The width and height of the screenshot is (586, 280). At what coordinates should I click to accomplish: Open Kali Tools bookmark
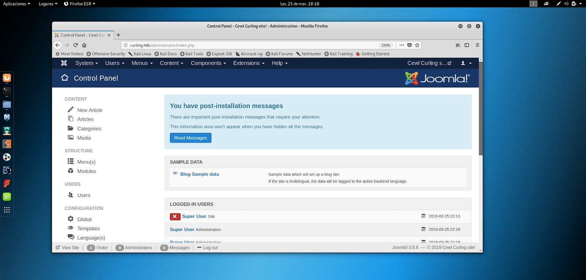click(192, 54)
